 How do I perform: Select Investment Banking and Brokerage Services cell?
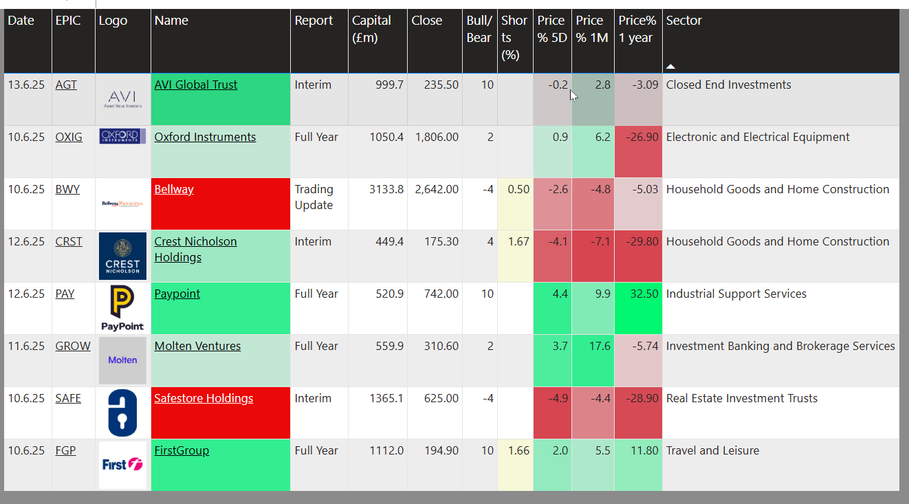[x=781, y=360]
